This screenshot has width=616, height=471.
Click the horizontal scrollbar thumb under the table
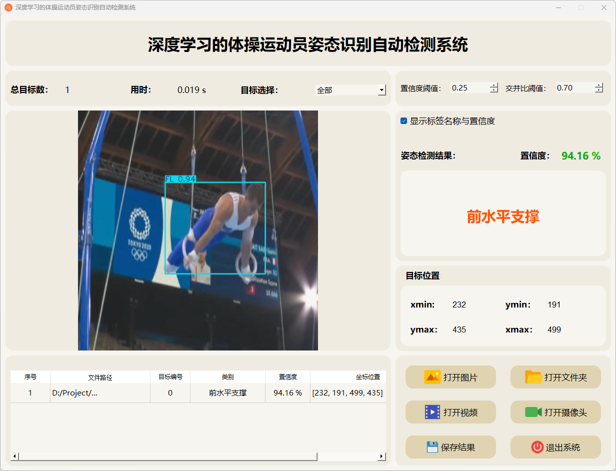coord(167,456)
